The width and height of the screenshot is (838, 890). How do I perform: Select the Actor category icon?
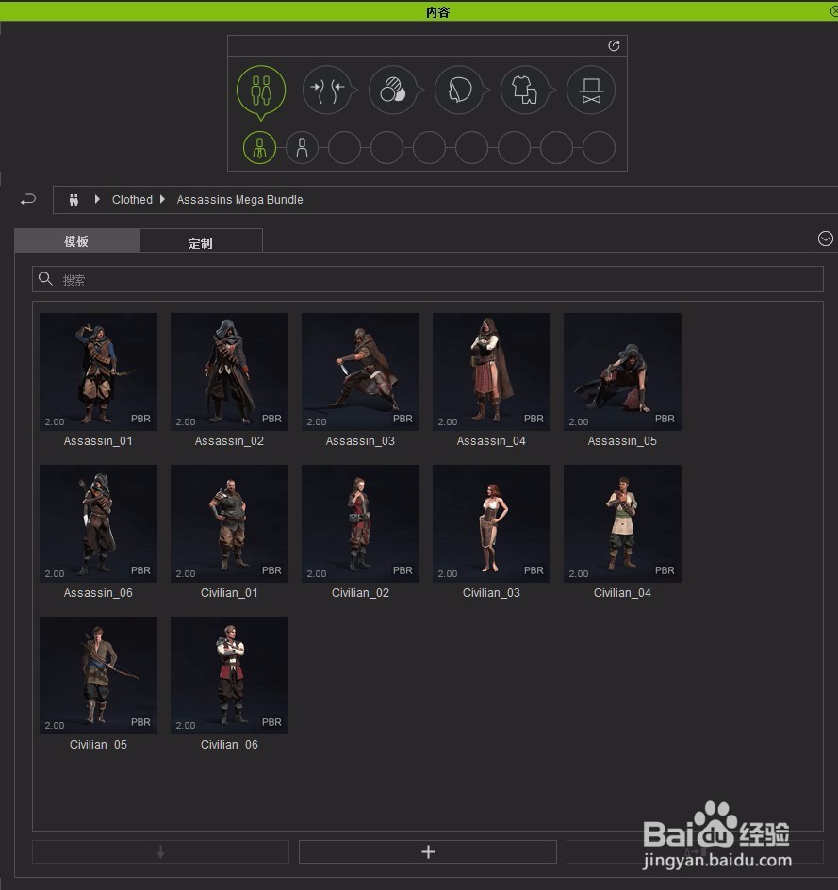point(261,91)
